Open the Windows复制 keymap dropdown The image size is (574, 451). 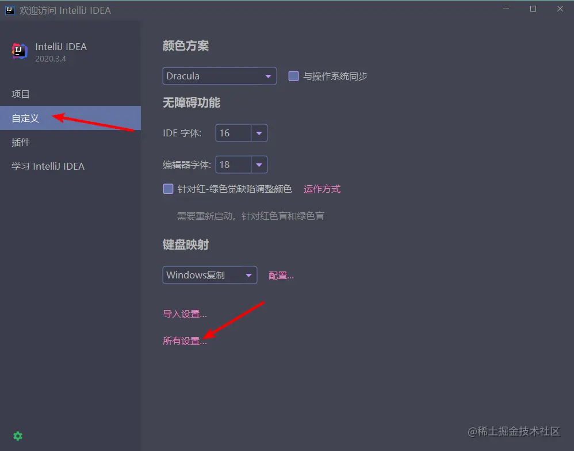(210, 275)
